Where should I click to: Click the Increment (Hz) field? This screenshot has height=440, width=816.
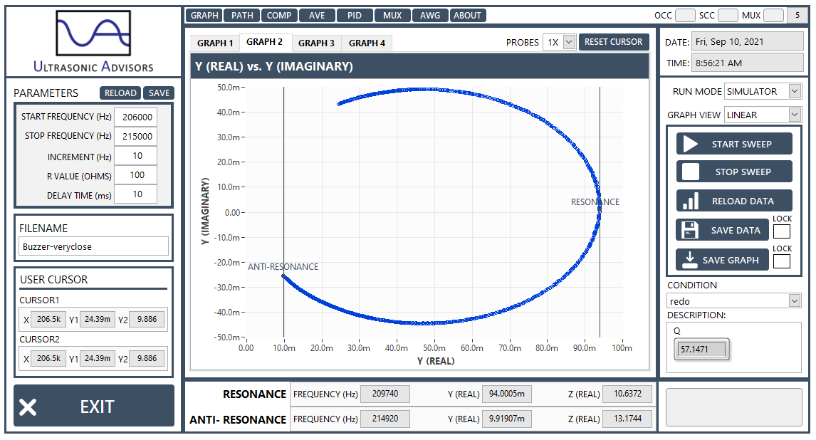136,155
